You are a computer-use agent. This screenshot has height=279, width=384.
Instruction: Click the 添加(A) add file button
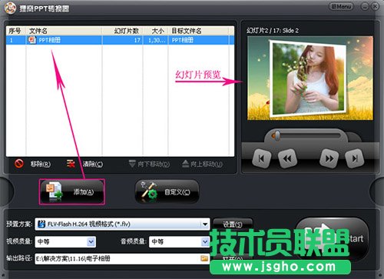click(72, 191)
